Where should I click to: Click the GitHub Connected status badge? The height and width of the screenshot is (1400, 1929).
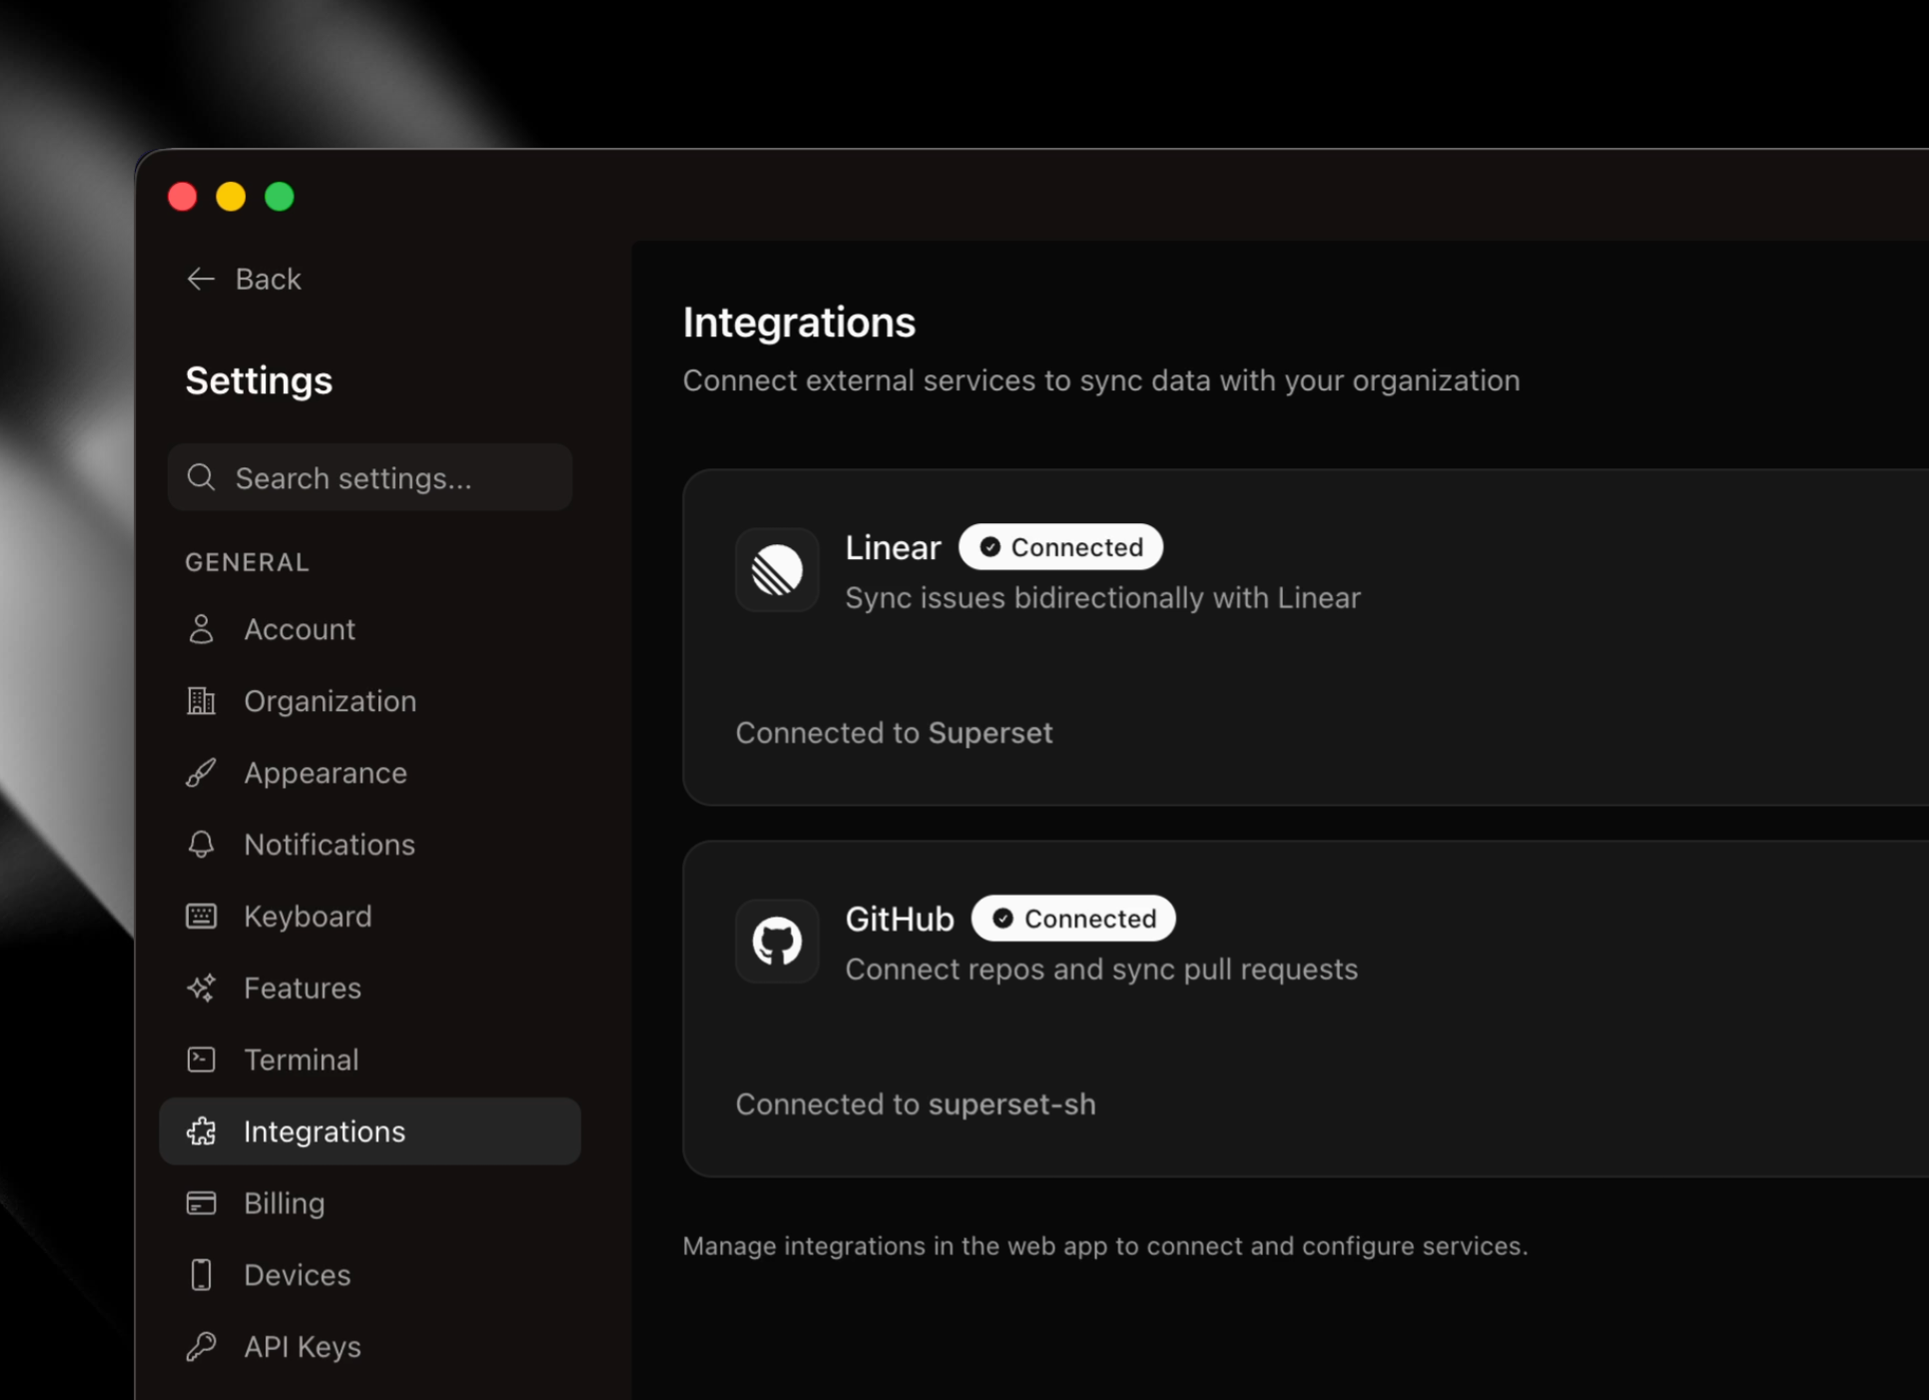pos(1073,919)
